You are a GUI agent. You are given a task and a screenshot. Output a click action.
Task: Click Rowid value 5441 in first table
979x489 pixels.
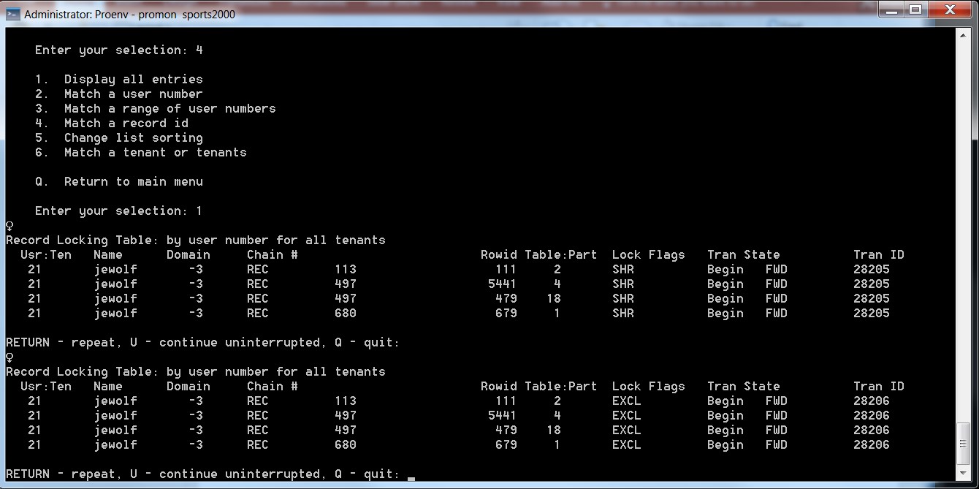tap(503, 284)
